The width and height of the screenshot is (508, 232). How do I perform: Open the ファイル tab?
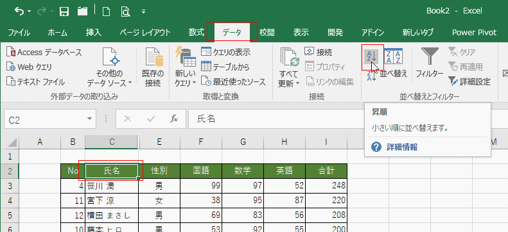(19, 32)
